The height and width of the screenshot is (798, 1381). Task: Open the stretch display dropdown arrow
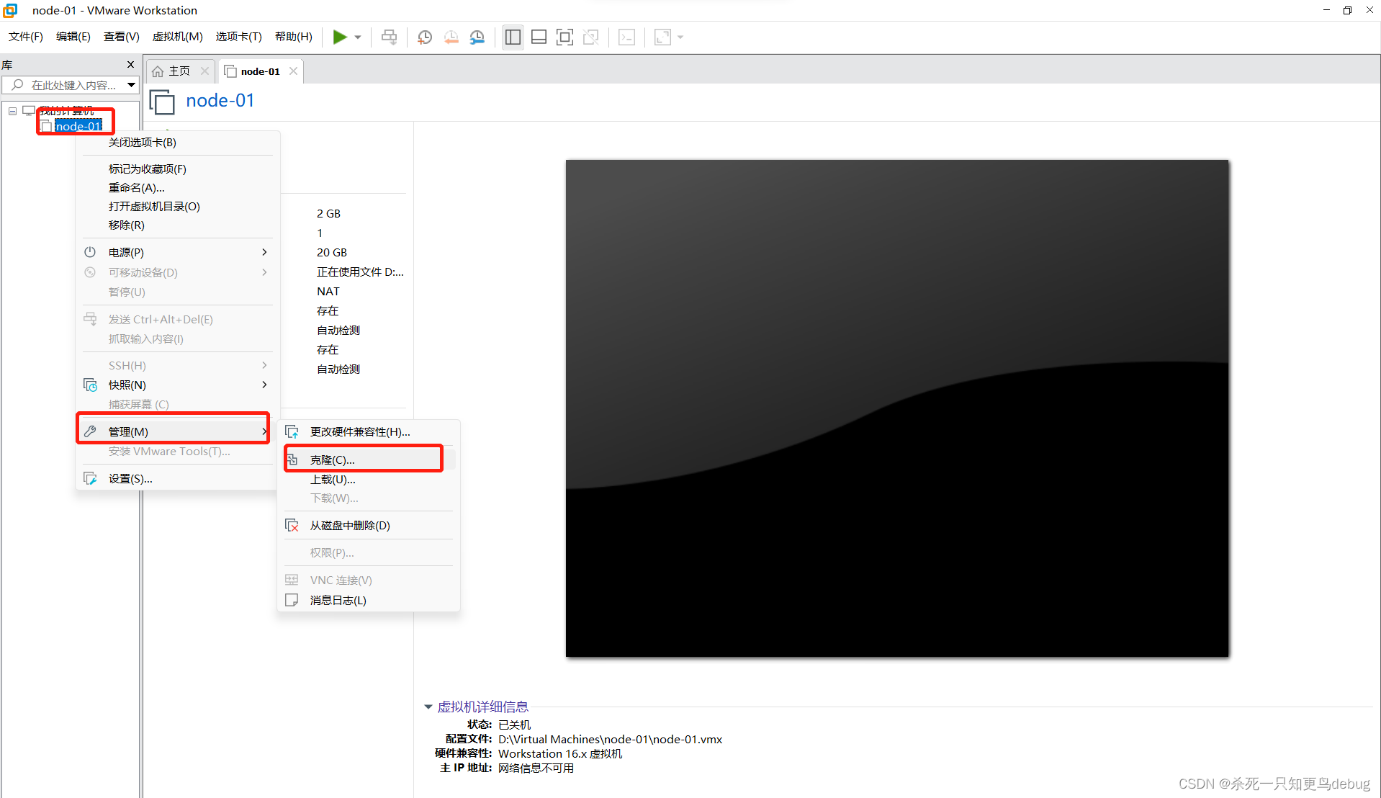tap(680, 37)
